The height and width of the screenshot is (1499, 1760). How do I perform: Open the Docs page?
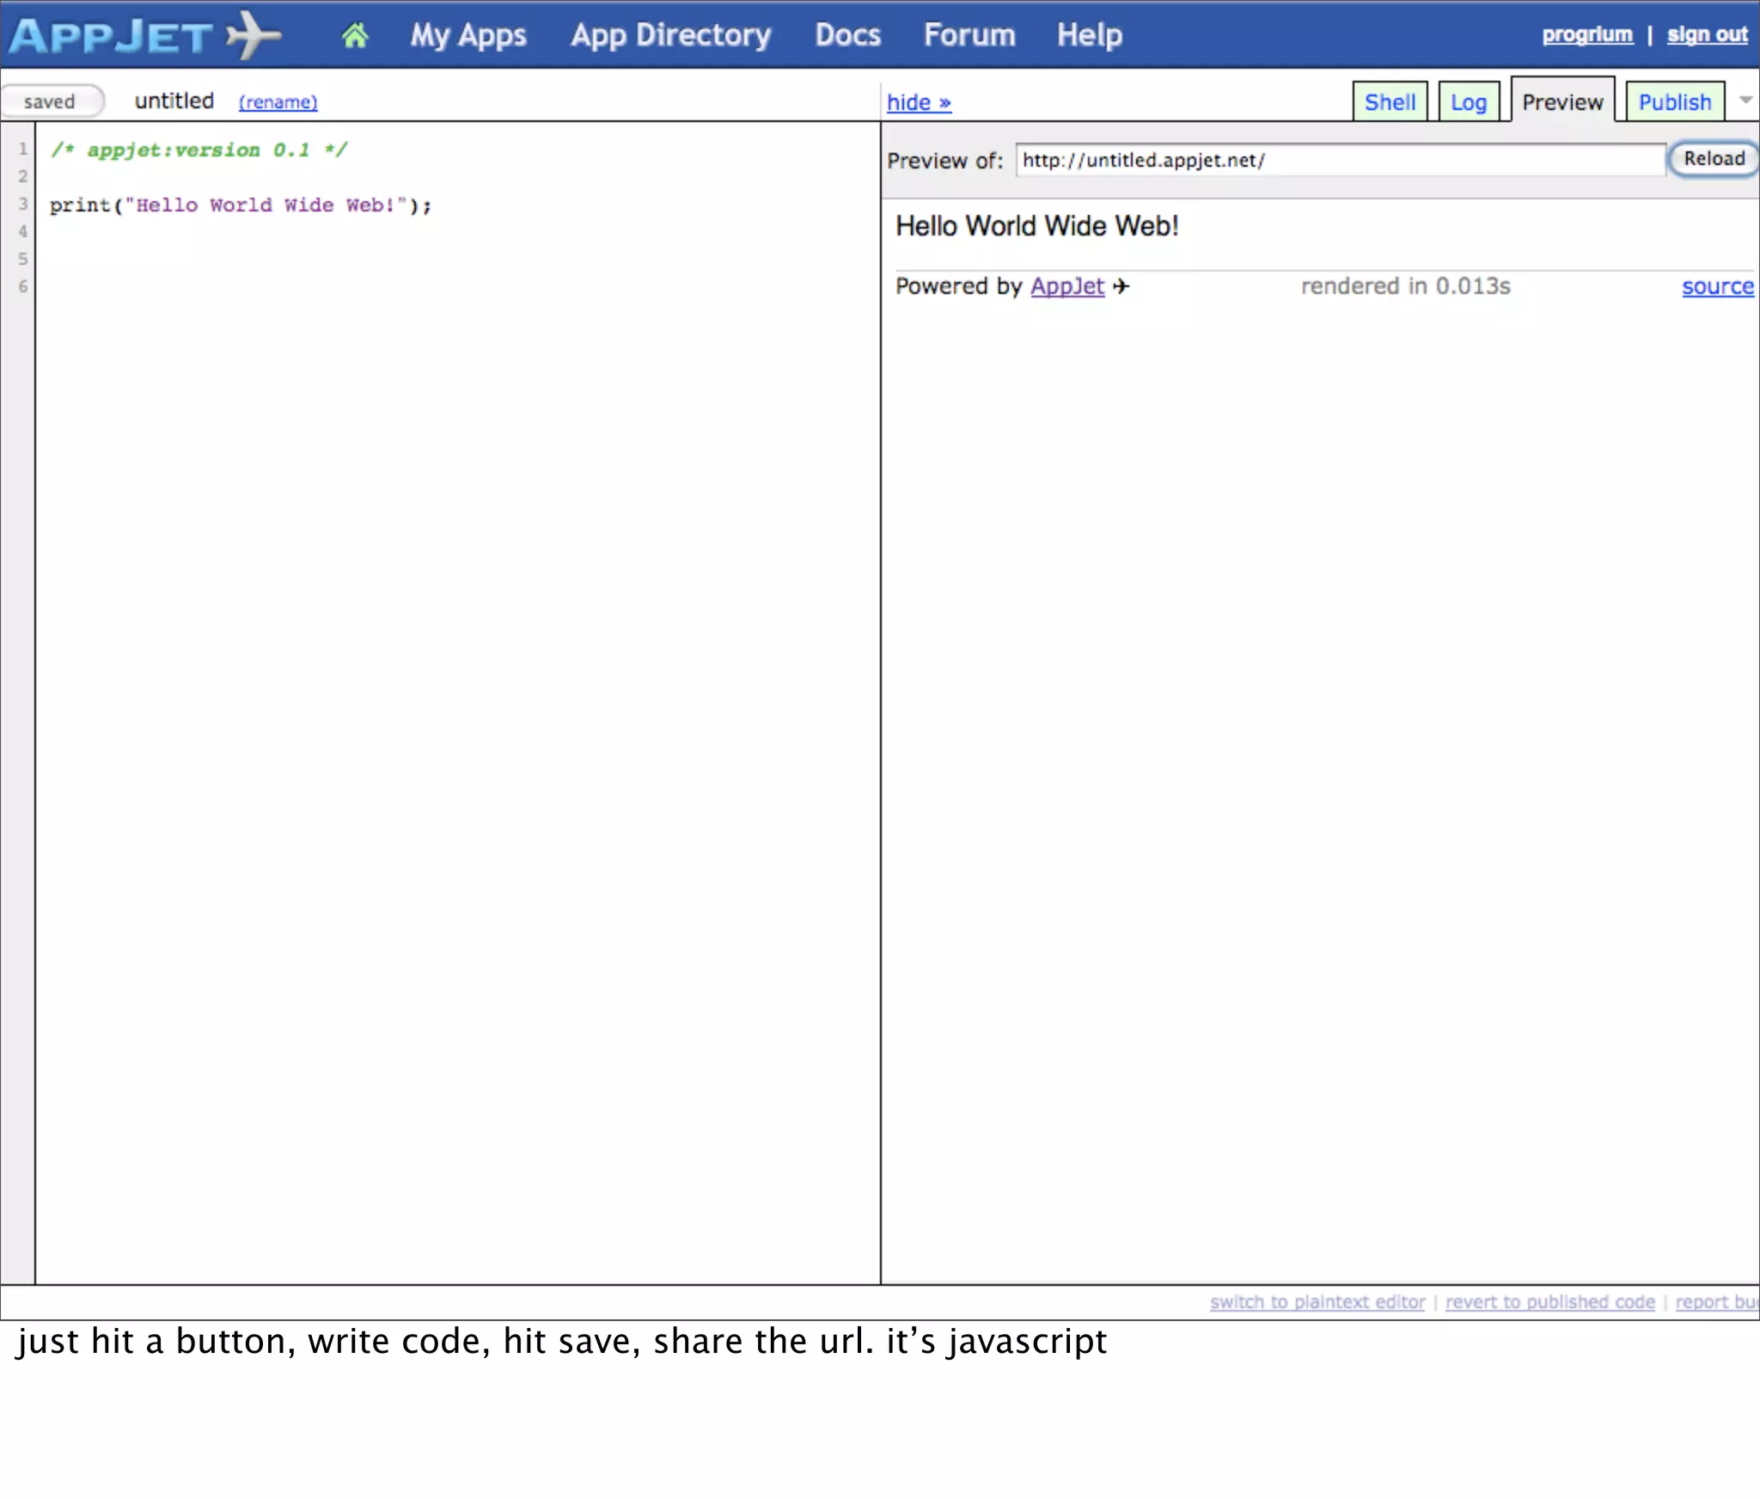coord(847,35)
